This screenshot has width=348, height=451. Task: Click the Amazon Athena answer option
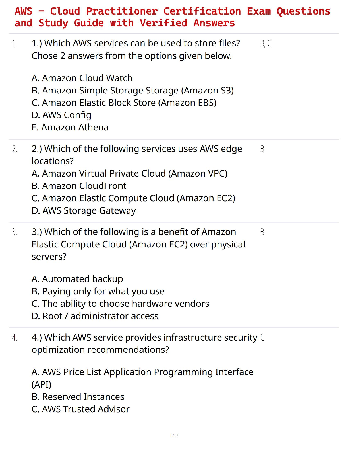[x=70, y=127]
